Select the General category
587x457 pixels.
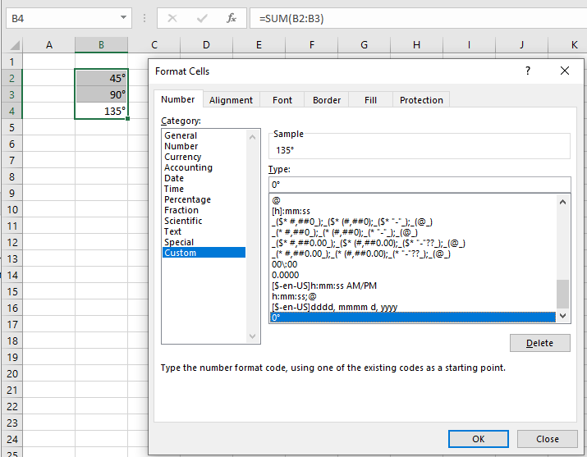(204, 135)
